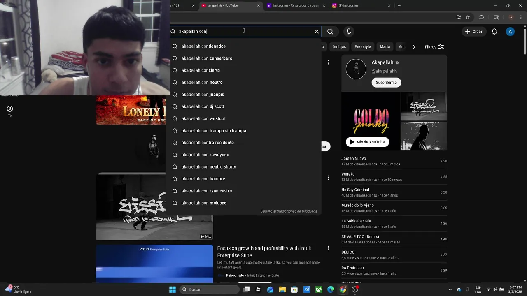The height and width of the screenshot is (296, 527).
Task: Open options menu for Intuit ad
Action: [328, 248]
